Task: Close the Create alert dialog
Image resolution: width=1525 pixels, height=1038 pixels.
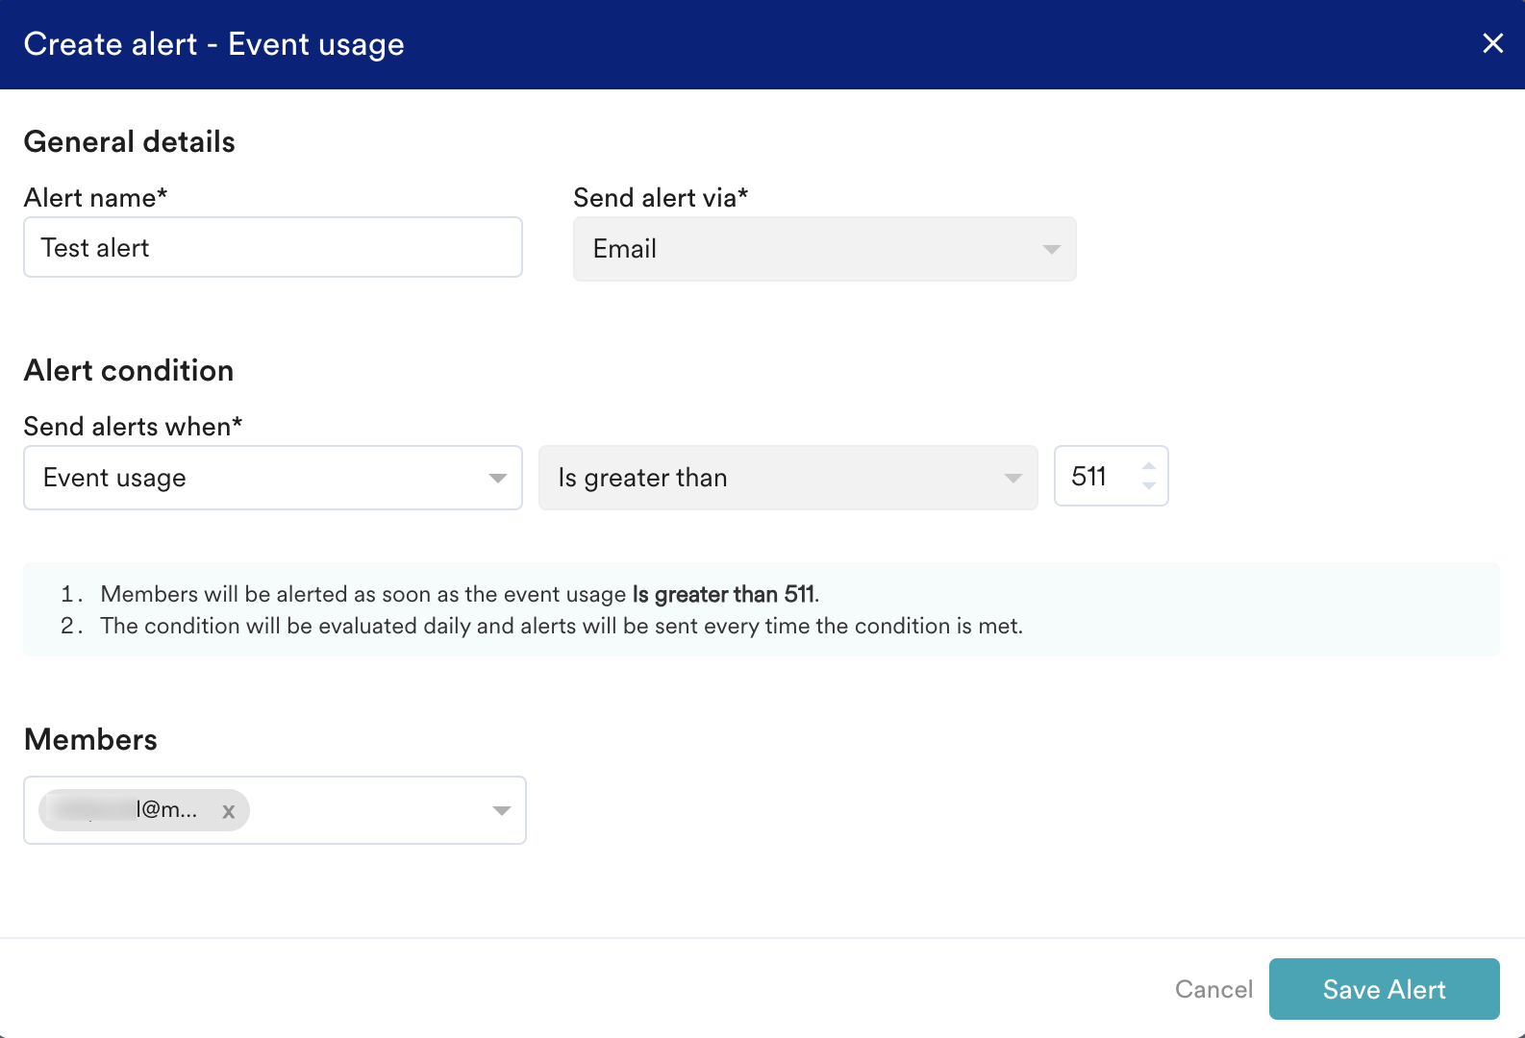Action: click(x=1492, y=43)
